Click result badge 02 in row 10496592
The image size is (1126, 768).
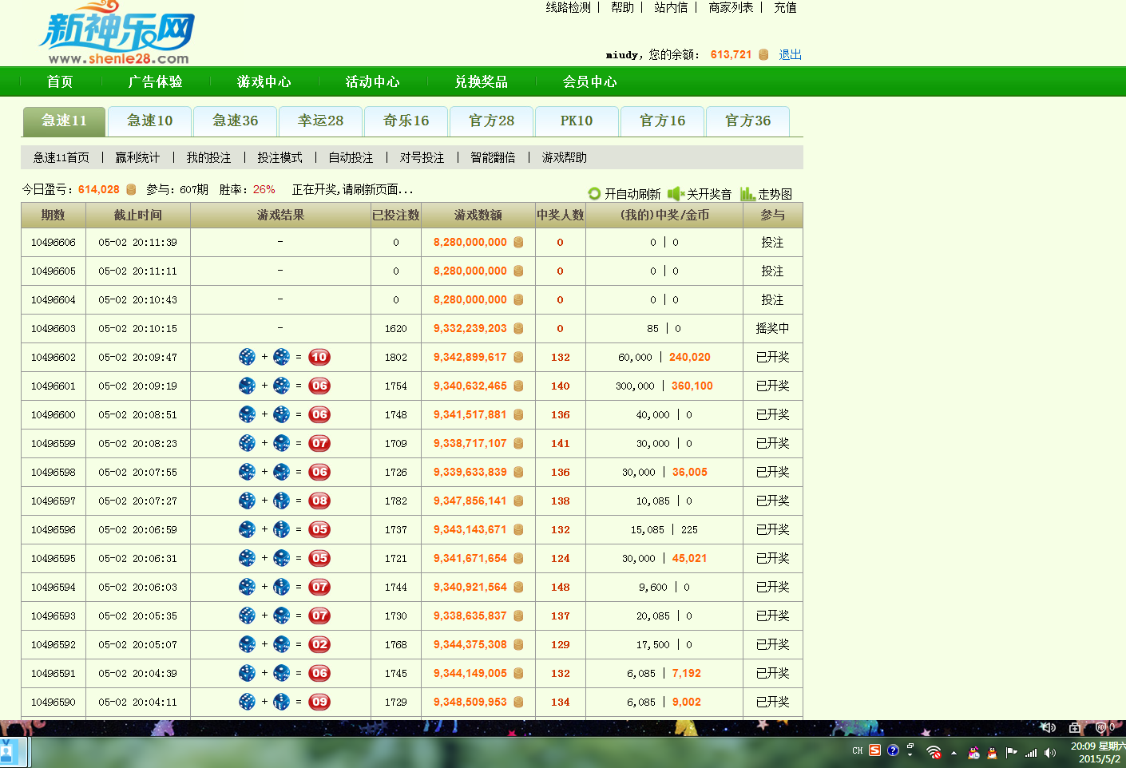pos(319,644)
